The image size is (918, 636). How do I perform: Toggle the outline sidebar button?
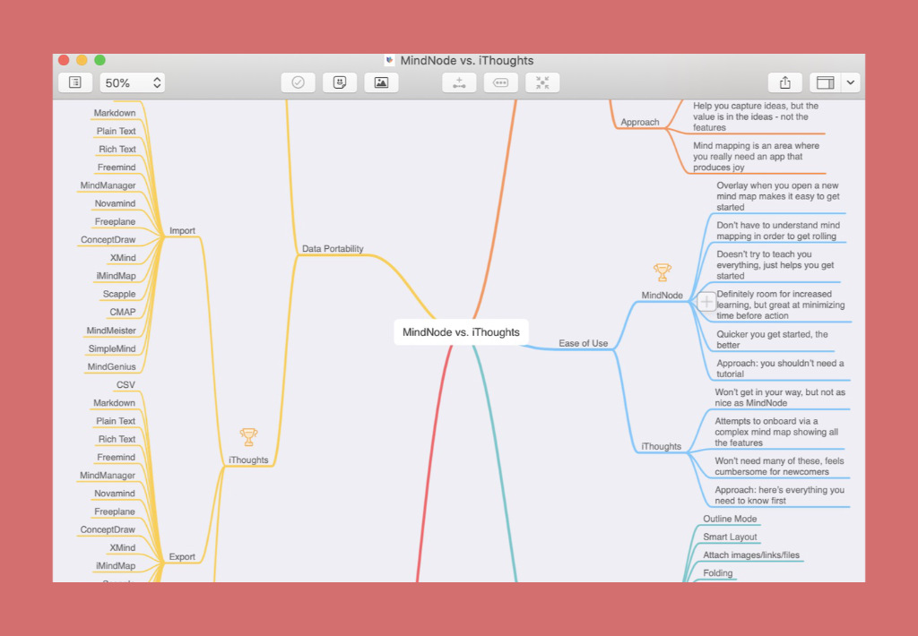tap(75, 82)
